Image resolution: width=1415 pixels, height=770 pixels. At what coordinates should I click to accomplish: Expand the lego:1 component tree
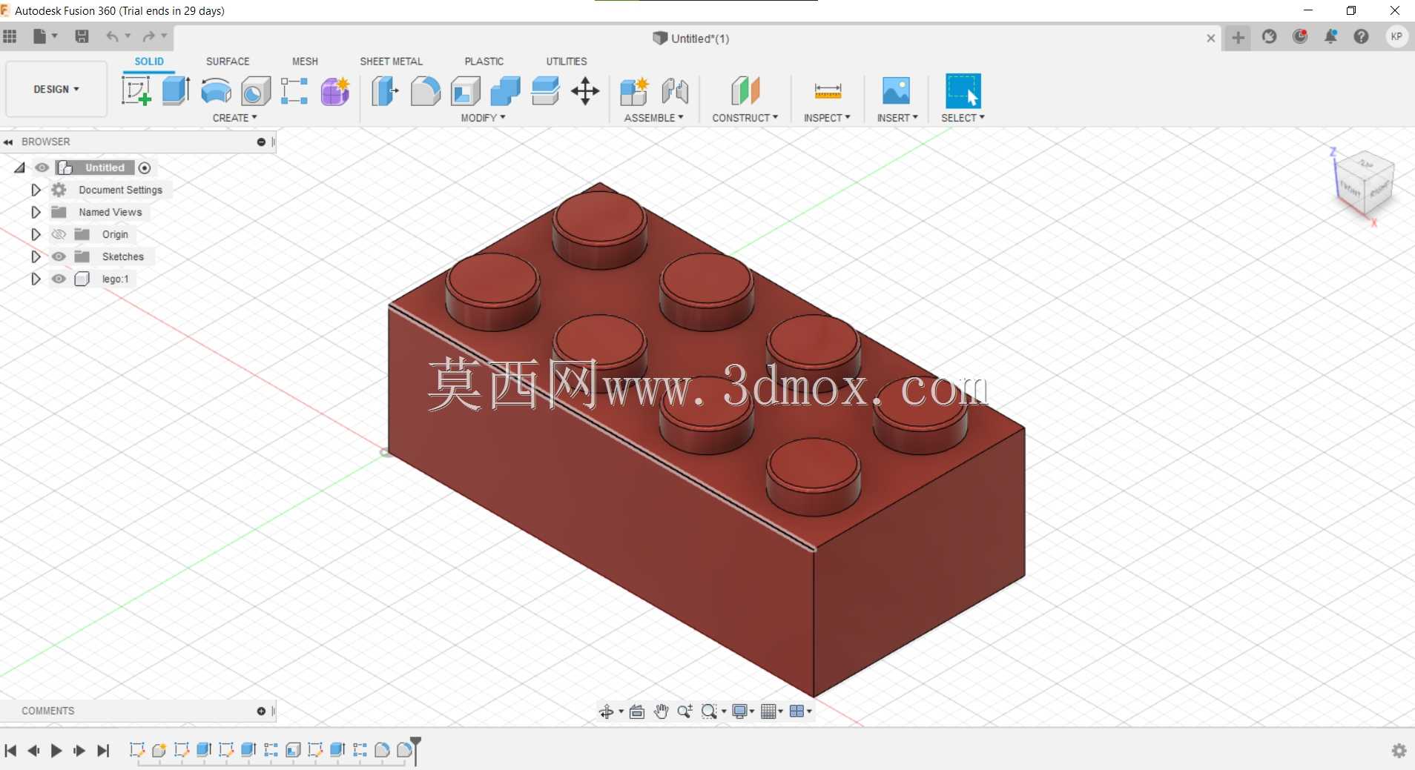pyautogui.click(x=36, y=279)
